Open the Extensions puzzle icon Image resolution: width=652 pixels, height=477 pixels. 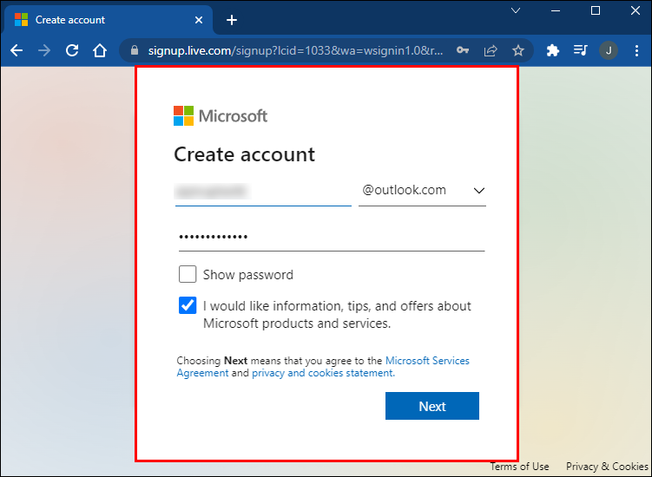(x=553, y=50)
